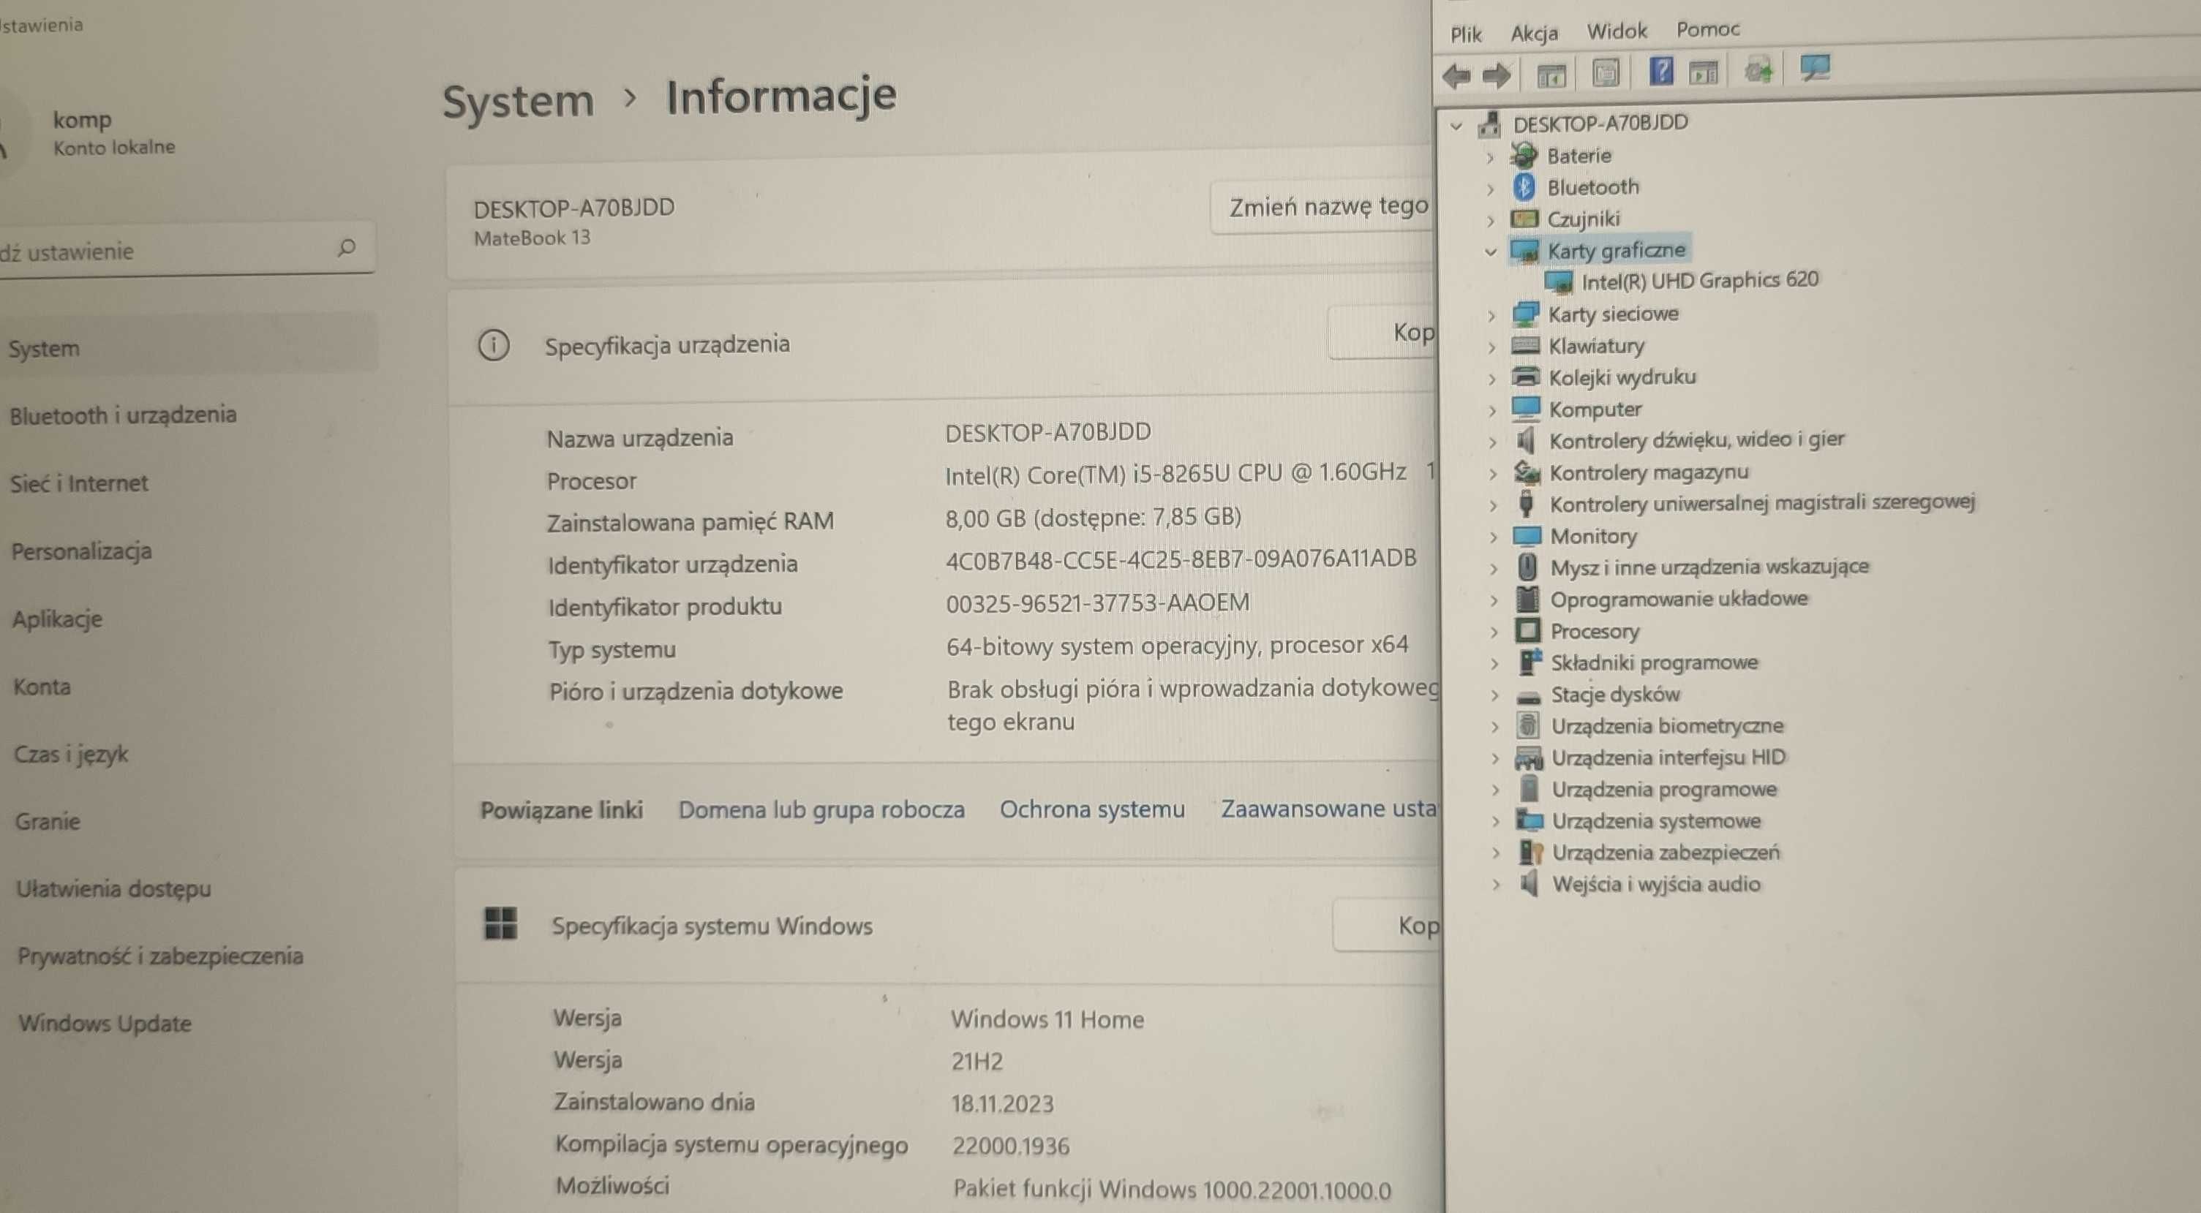Click the Scan for hardware changes monitor icon

pos(1814,68)
